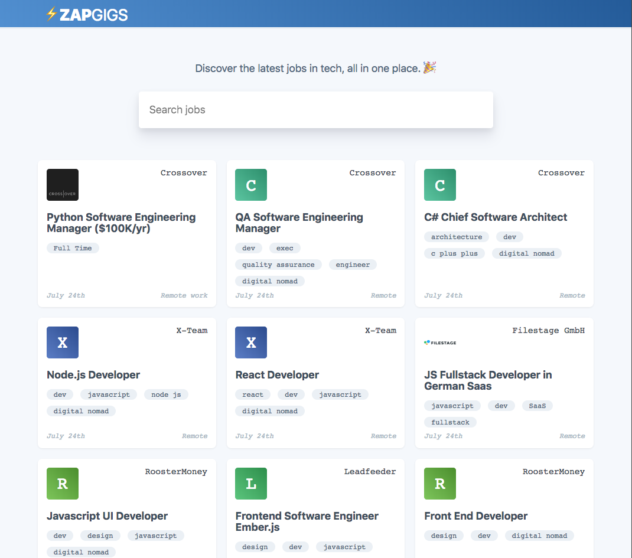
Task: Select design tag on Javascript UI Developer card
Action: (100, 536)
